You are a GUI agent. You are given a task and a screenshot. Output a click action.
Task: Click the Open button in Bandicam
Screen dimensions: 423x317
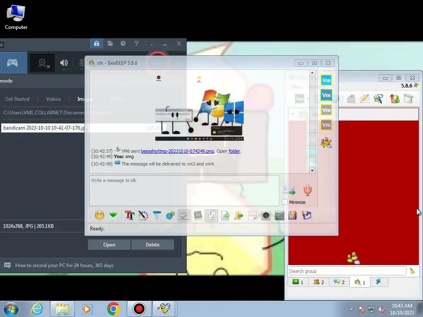[x=109, y=244]
